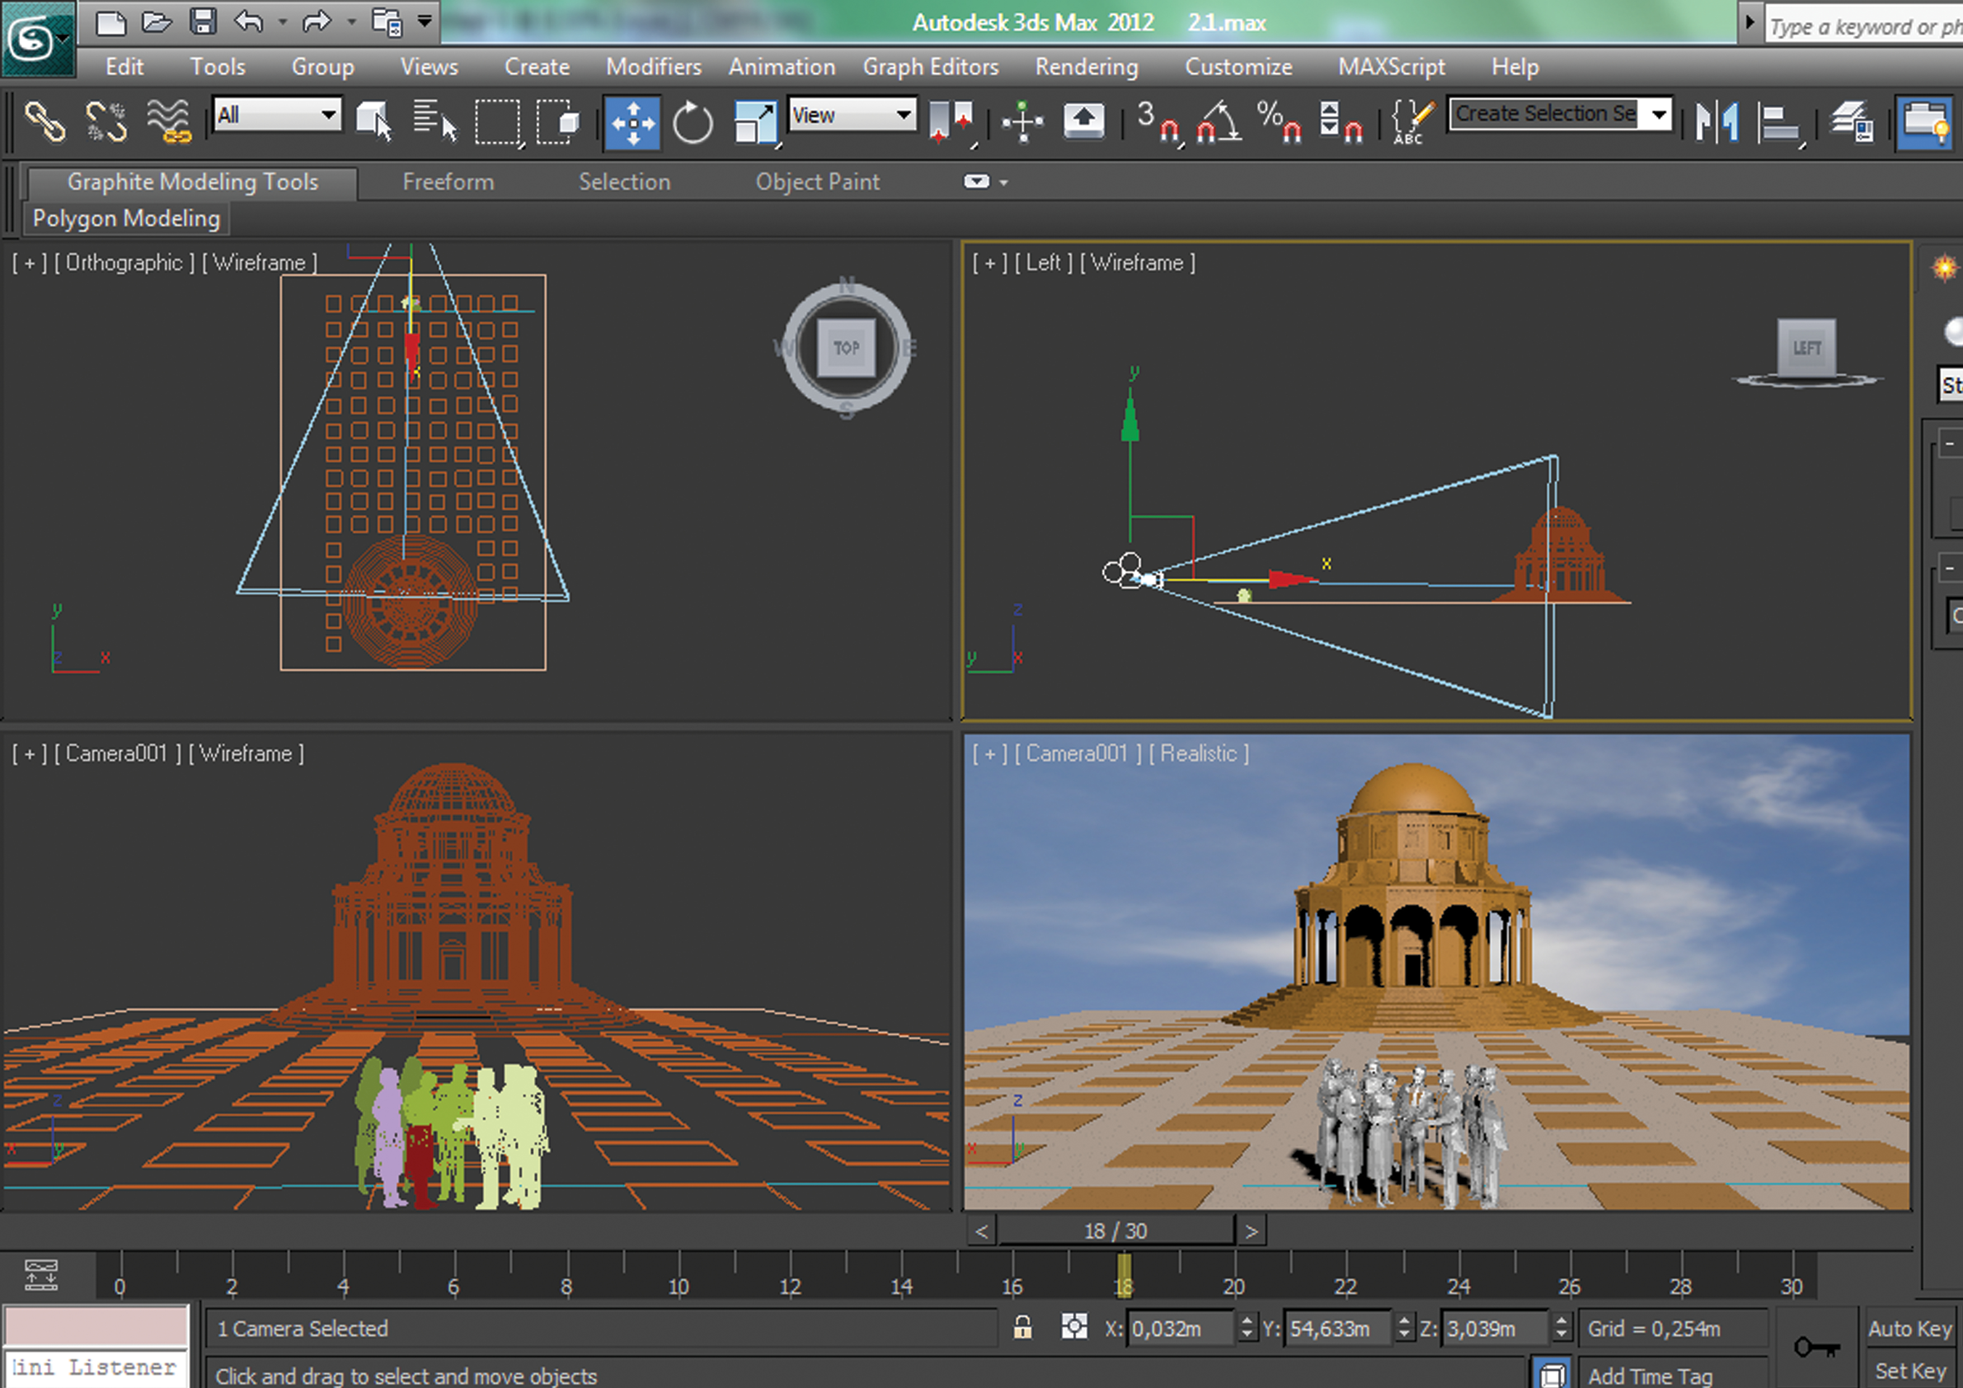
Task: Activate the Select Object tool
Action: click(374, 121)
